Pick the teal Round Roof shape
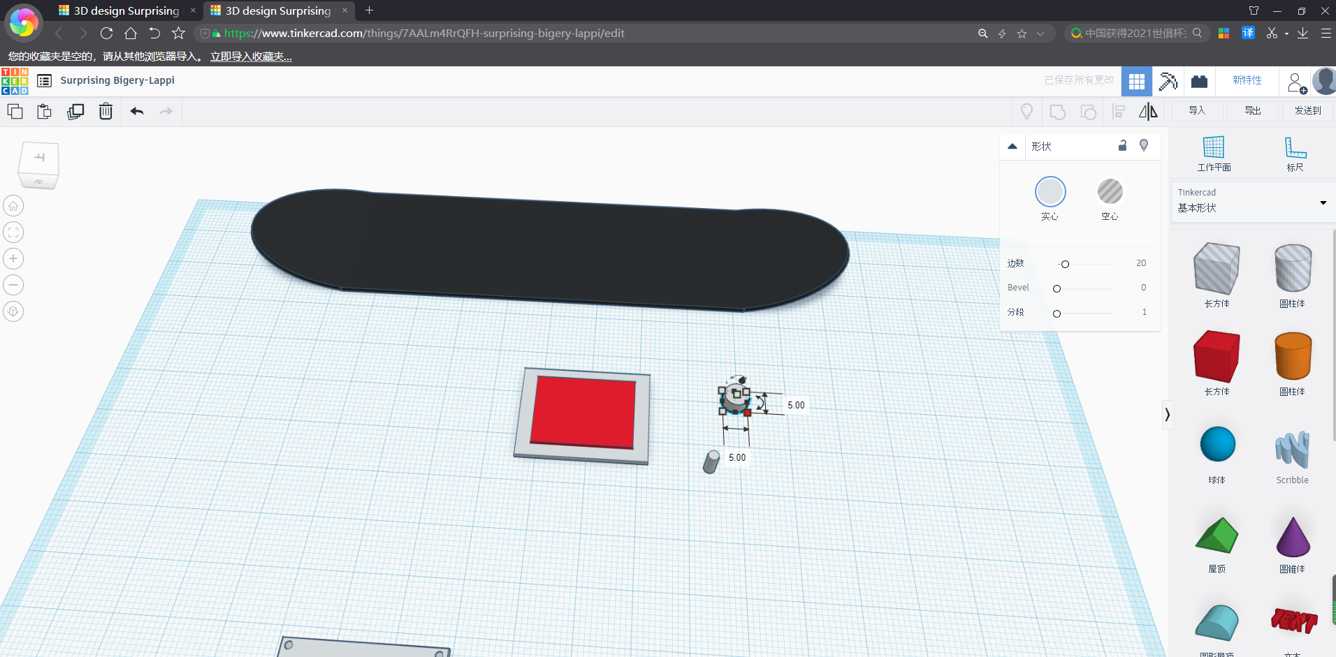The height and width of the screenshot is (657, 1336). [1217, 623]
